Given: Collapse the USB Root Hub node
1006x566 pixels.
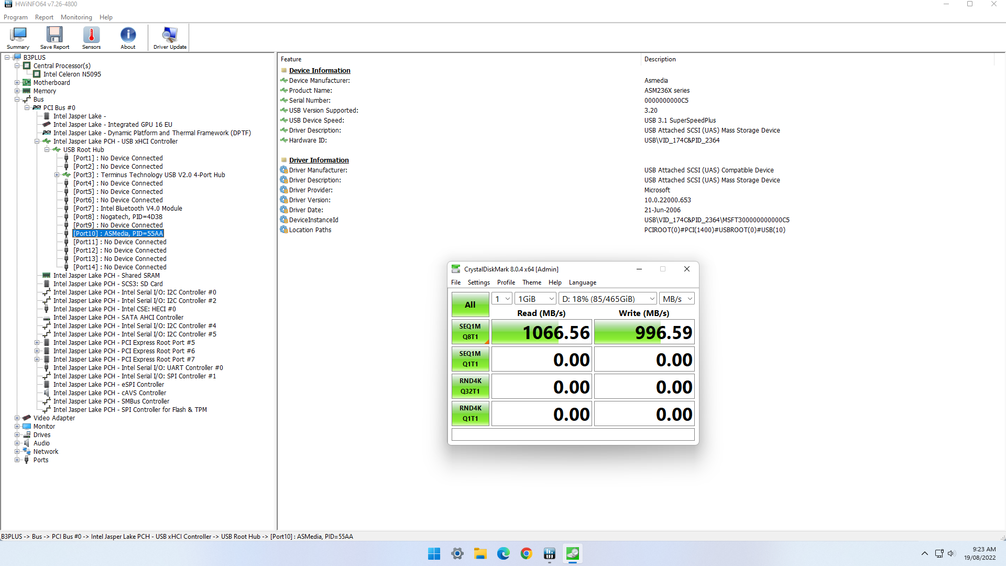Looking at the screenshot, I should [47, 149].
